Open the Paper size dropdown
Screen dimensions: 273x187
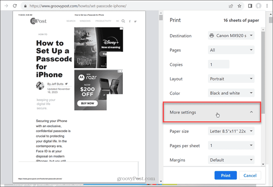tap(231, 131)
